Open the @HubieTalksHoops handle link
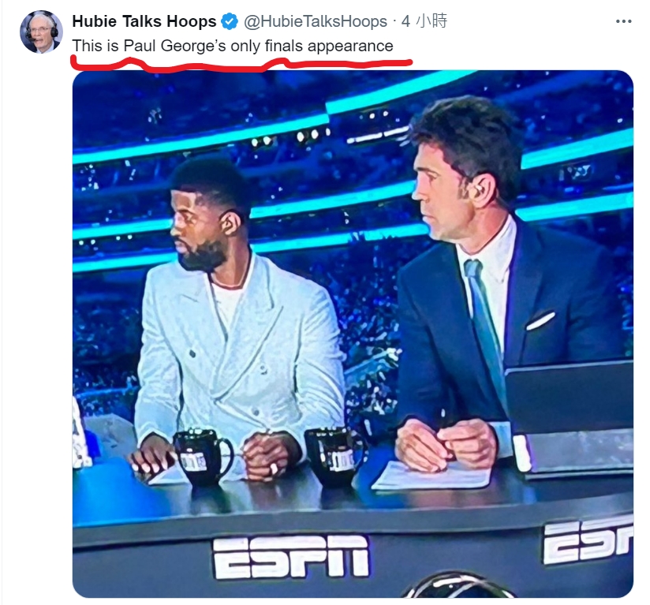The height and width of the screenshot is (605, 650). [314, 21]
